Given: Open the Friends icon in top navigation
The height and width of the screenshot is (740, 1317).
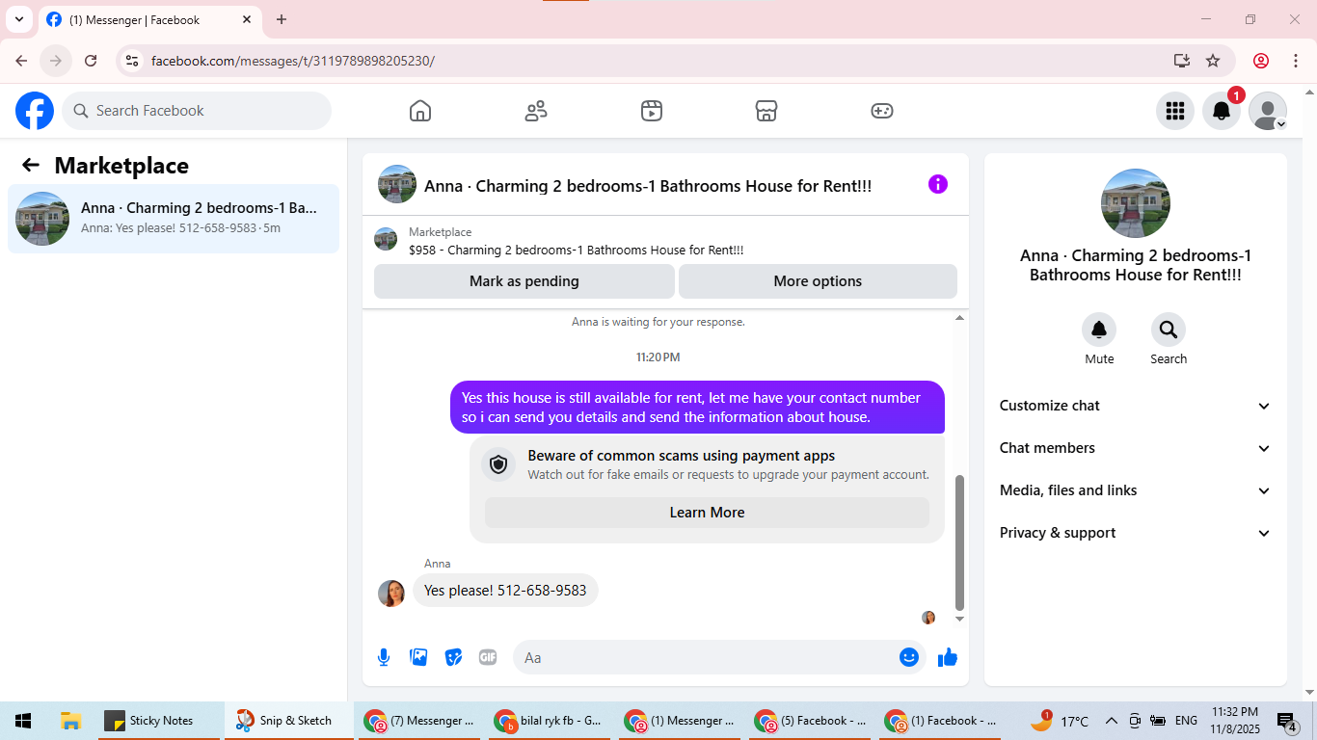Looking at the screenshot, I should (x=536, y=111).
